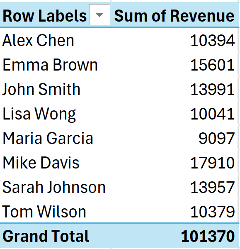Click the grand total value 101370

pos(208,237)
